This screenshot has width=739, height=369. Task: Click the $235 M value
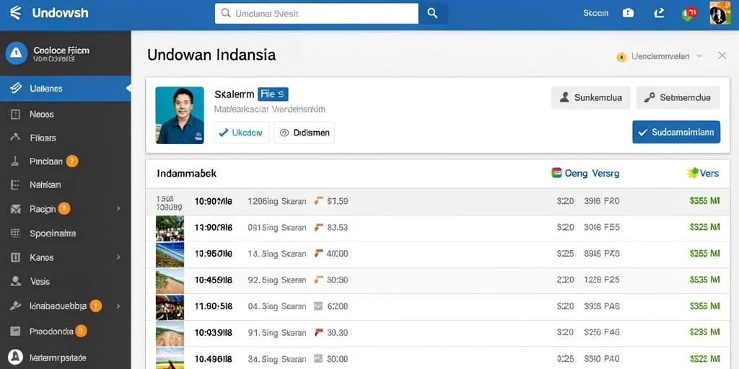704,332
